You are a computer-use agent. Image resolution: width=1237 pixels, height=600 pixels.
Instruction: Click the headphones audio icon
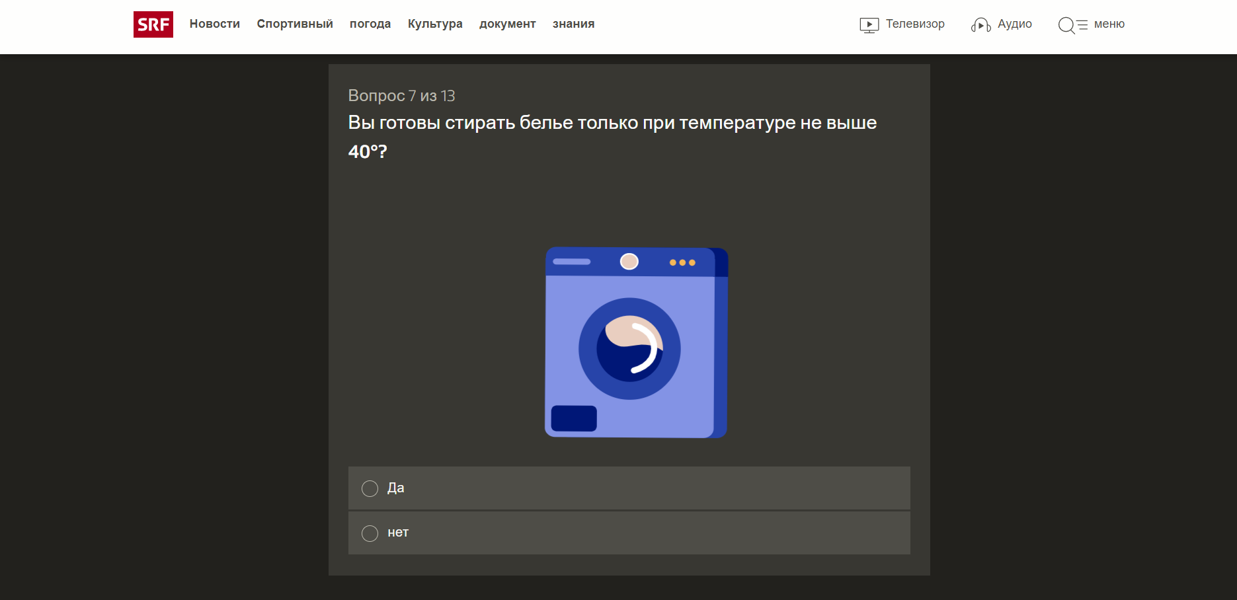(x=980, y=25)
